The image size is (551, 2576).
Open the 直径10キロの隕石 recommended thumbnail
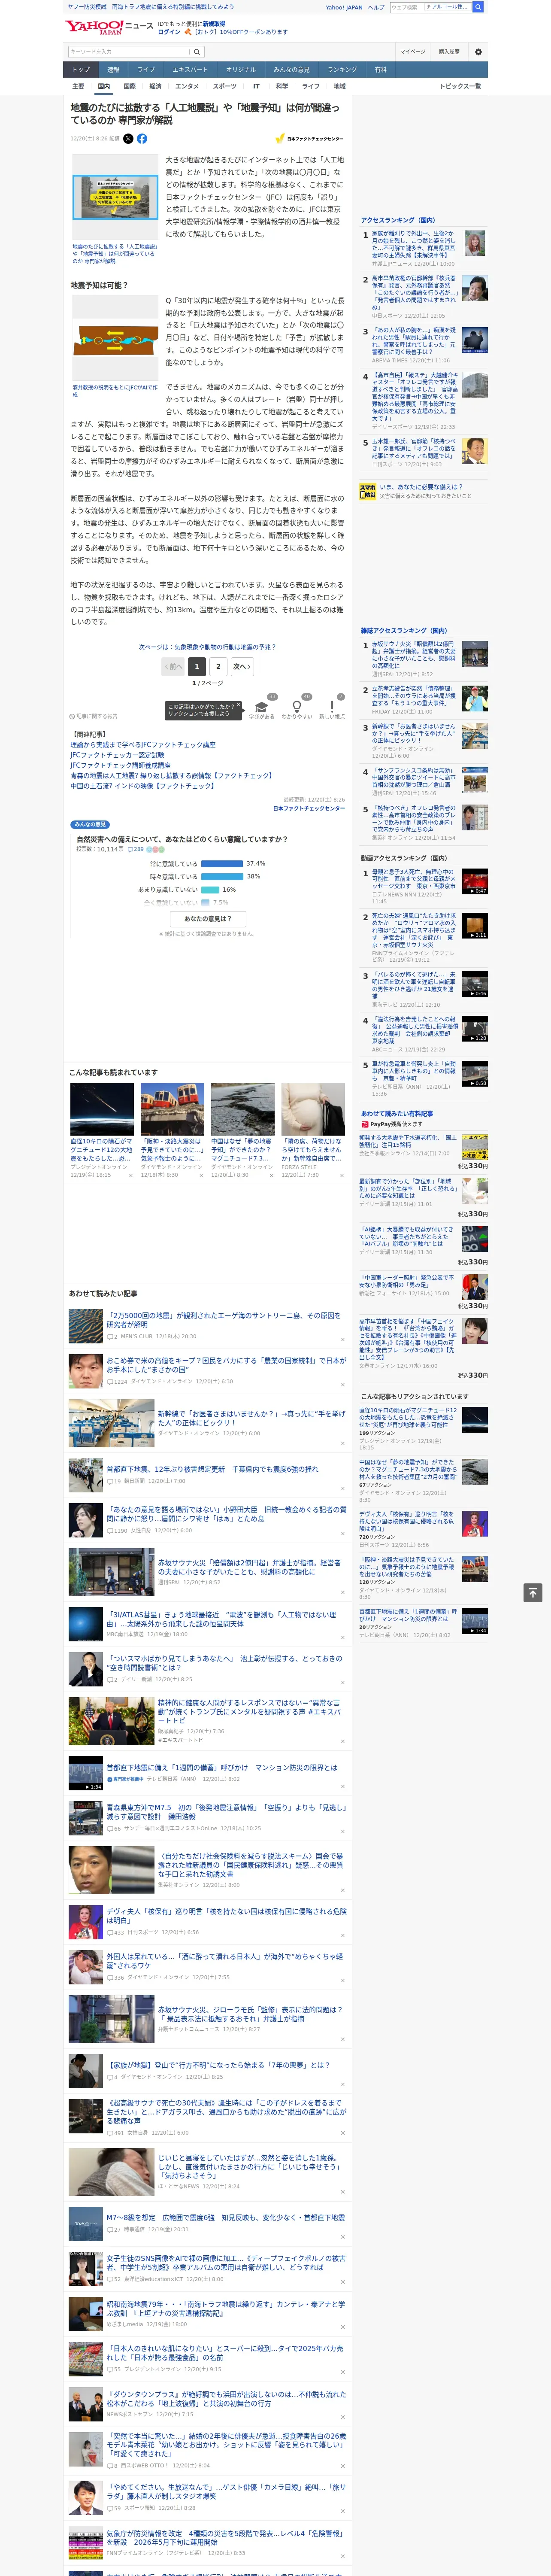coord(102,1109)
